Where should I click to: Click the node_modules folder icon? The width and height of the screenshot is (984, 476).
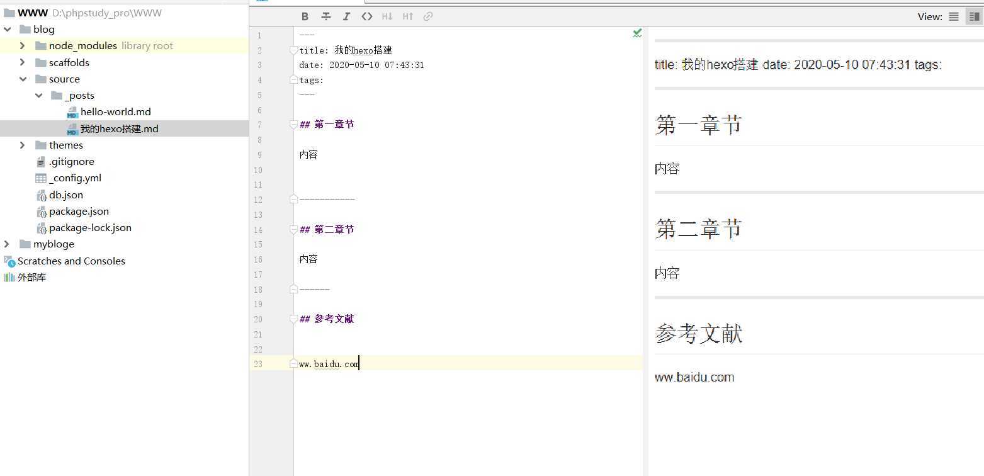[x=41, y=45]
